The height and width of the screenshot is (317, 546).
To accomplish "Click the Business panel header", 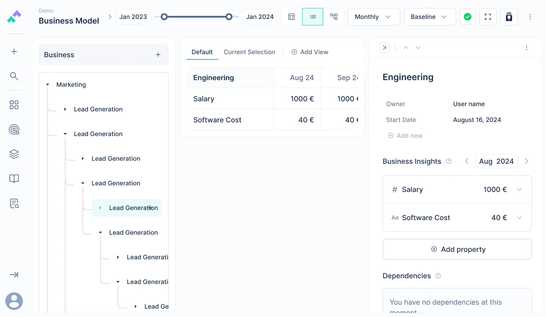I will pos(103,55).
